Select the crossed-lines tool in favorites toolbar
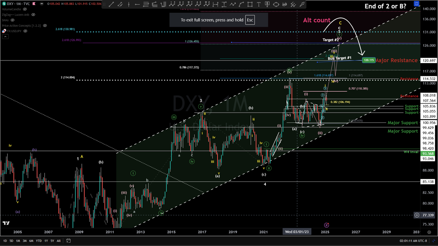The width and height of the screenshot is (438, 246). 293,4
